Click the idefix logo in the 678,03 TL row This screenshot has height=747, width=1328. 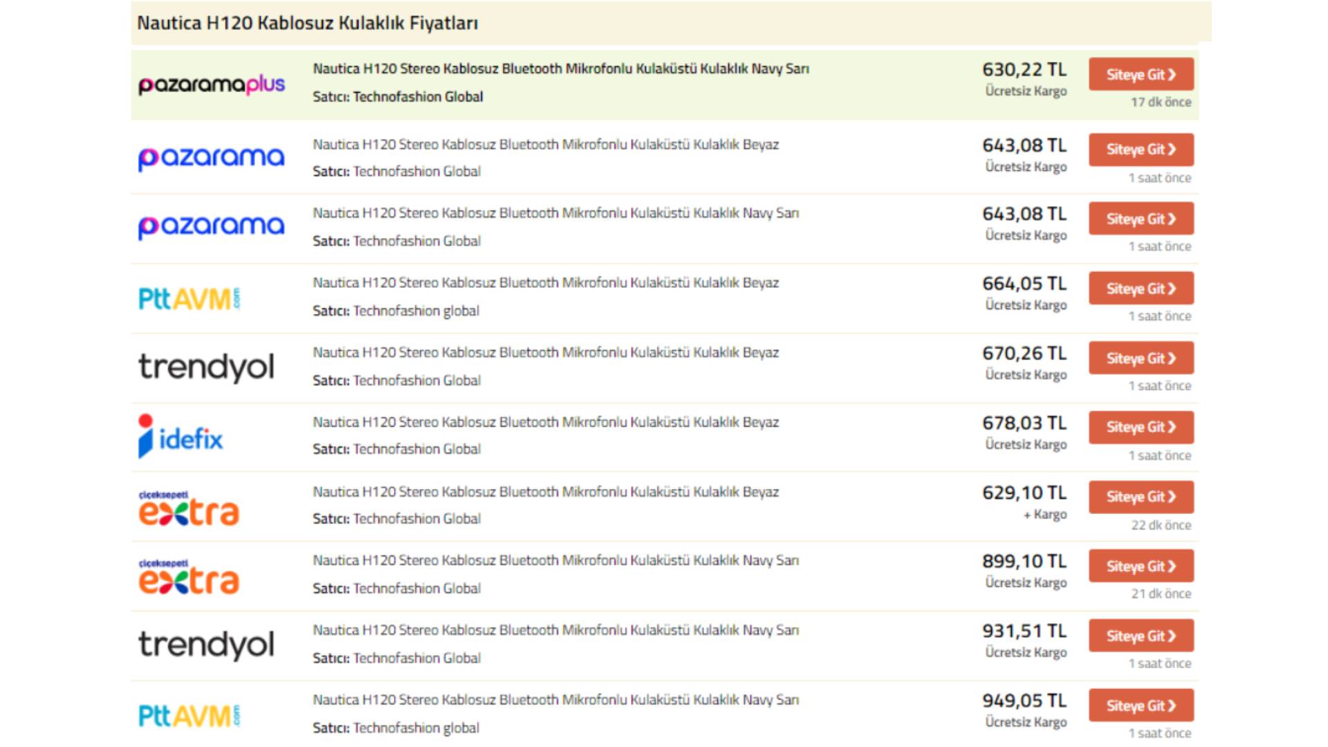pyautogui.click(x=181, y=436)
